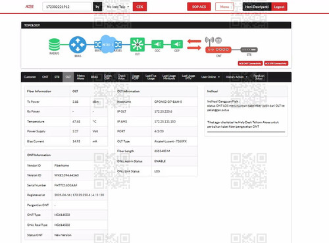Click the Metro-E cloud icon
This screenshot has width=329, height=243.
point(108,44)
